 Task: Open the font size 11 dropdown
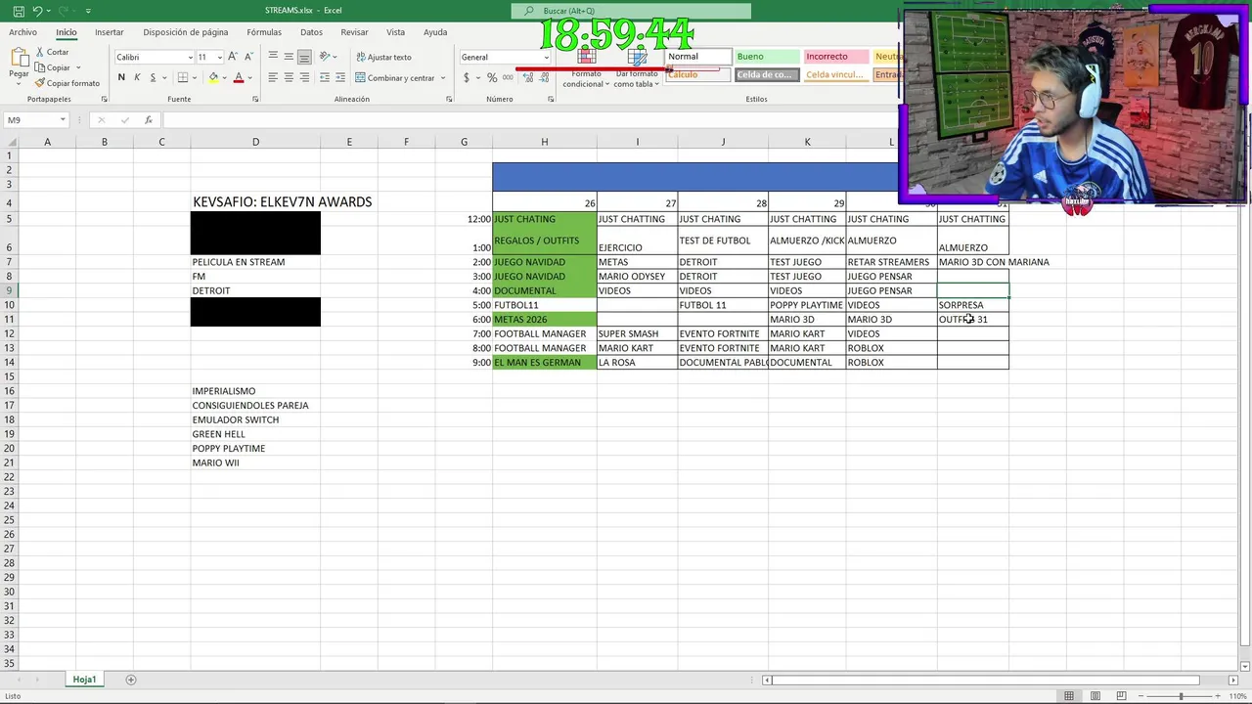point(219,57)
